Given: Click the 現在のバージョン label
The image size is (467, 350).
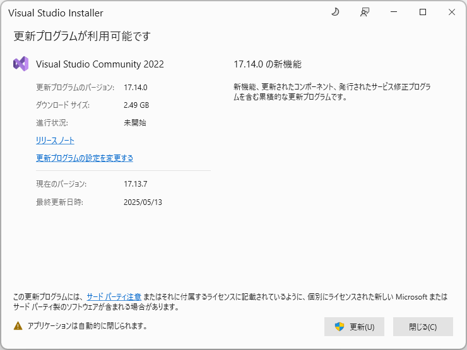Looking at the screenshot, I should tap(61, 184).
